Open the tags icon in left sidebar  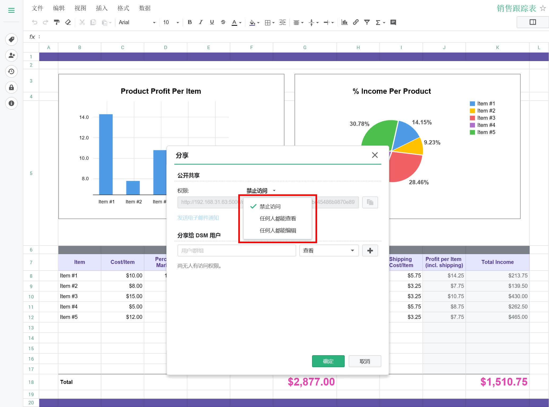click(x=11, y=40)
